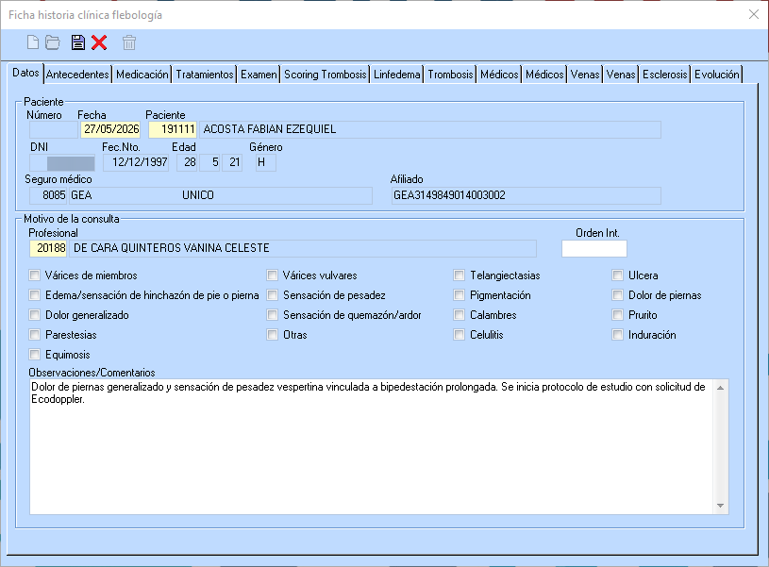Click the Edad days value 21
The height and width of the screenshot is (567, 769).
coord(232,162)
